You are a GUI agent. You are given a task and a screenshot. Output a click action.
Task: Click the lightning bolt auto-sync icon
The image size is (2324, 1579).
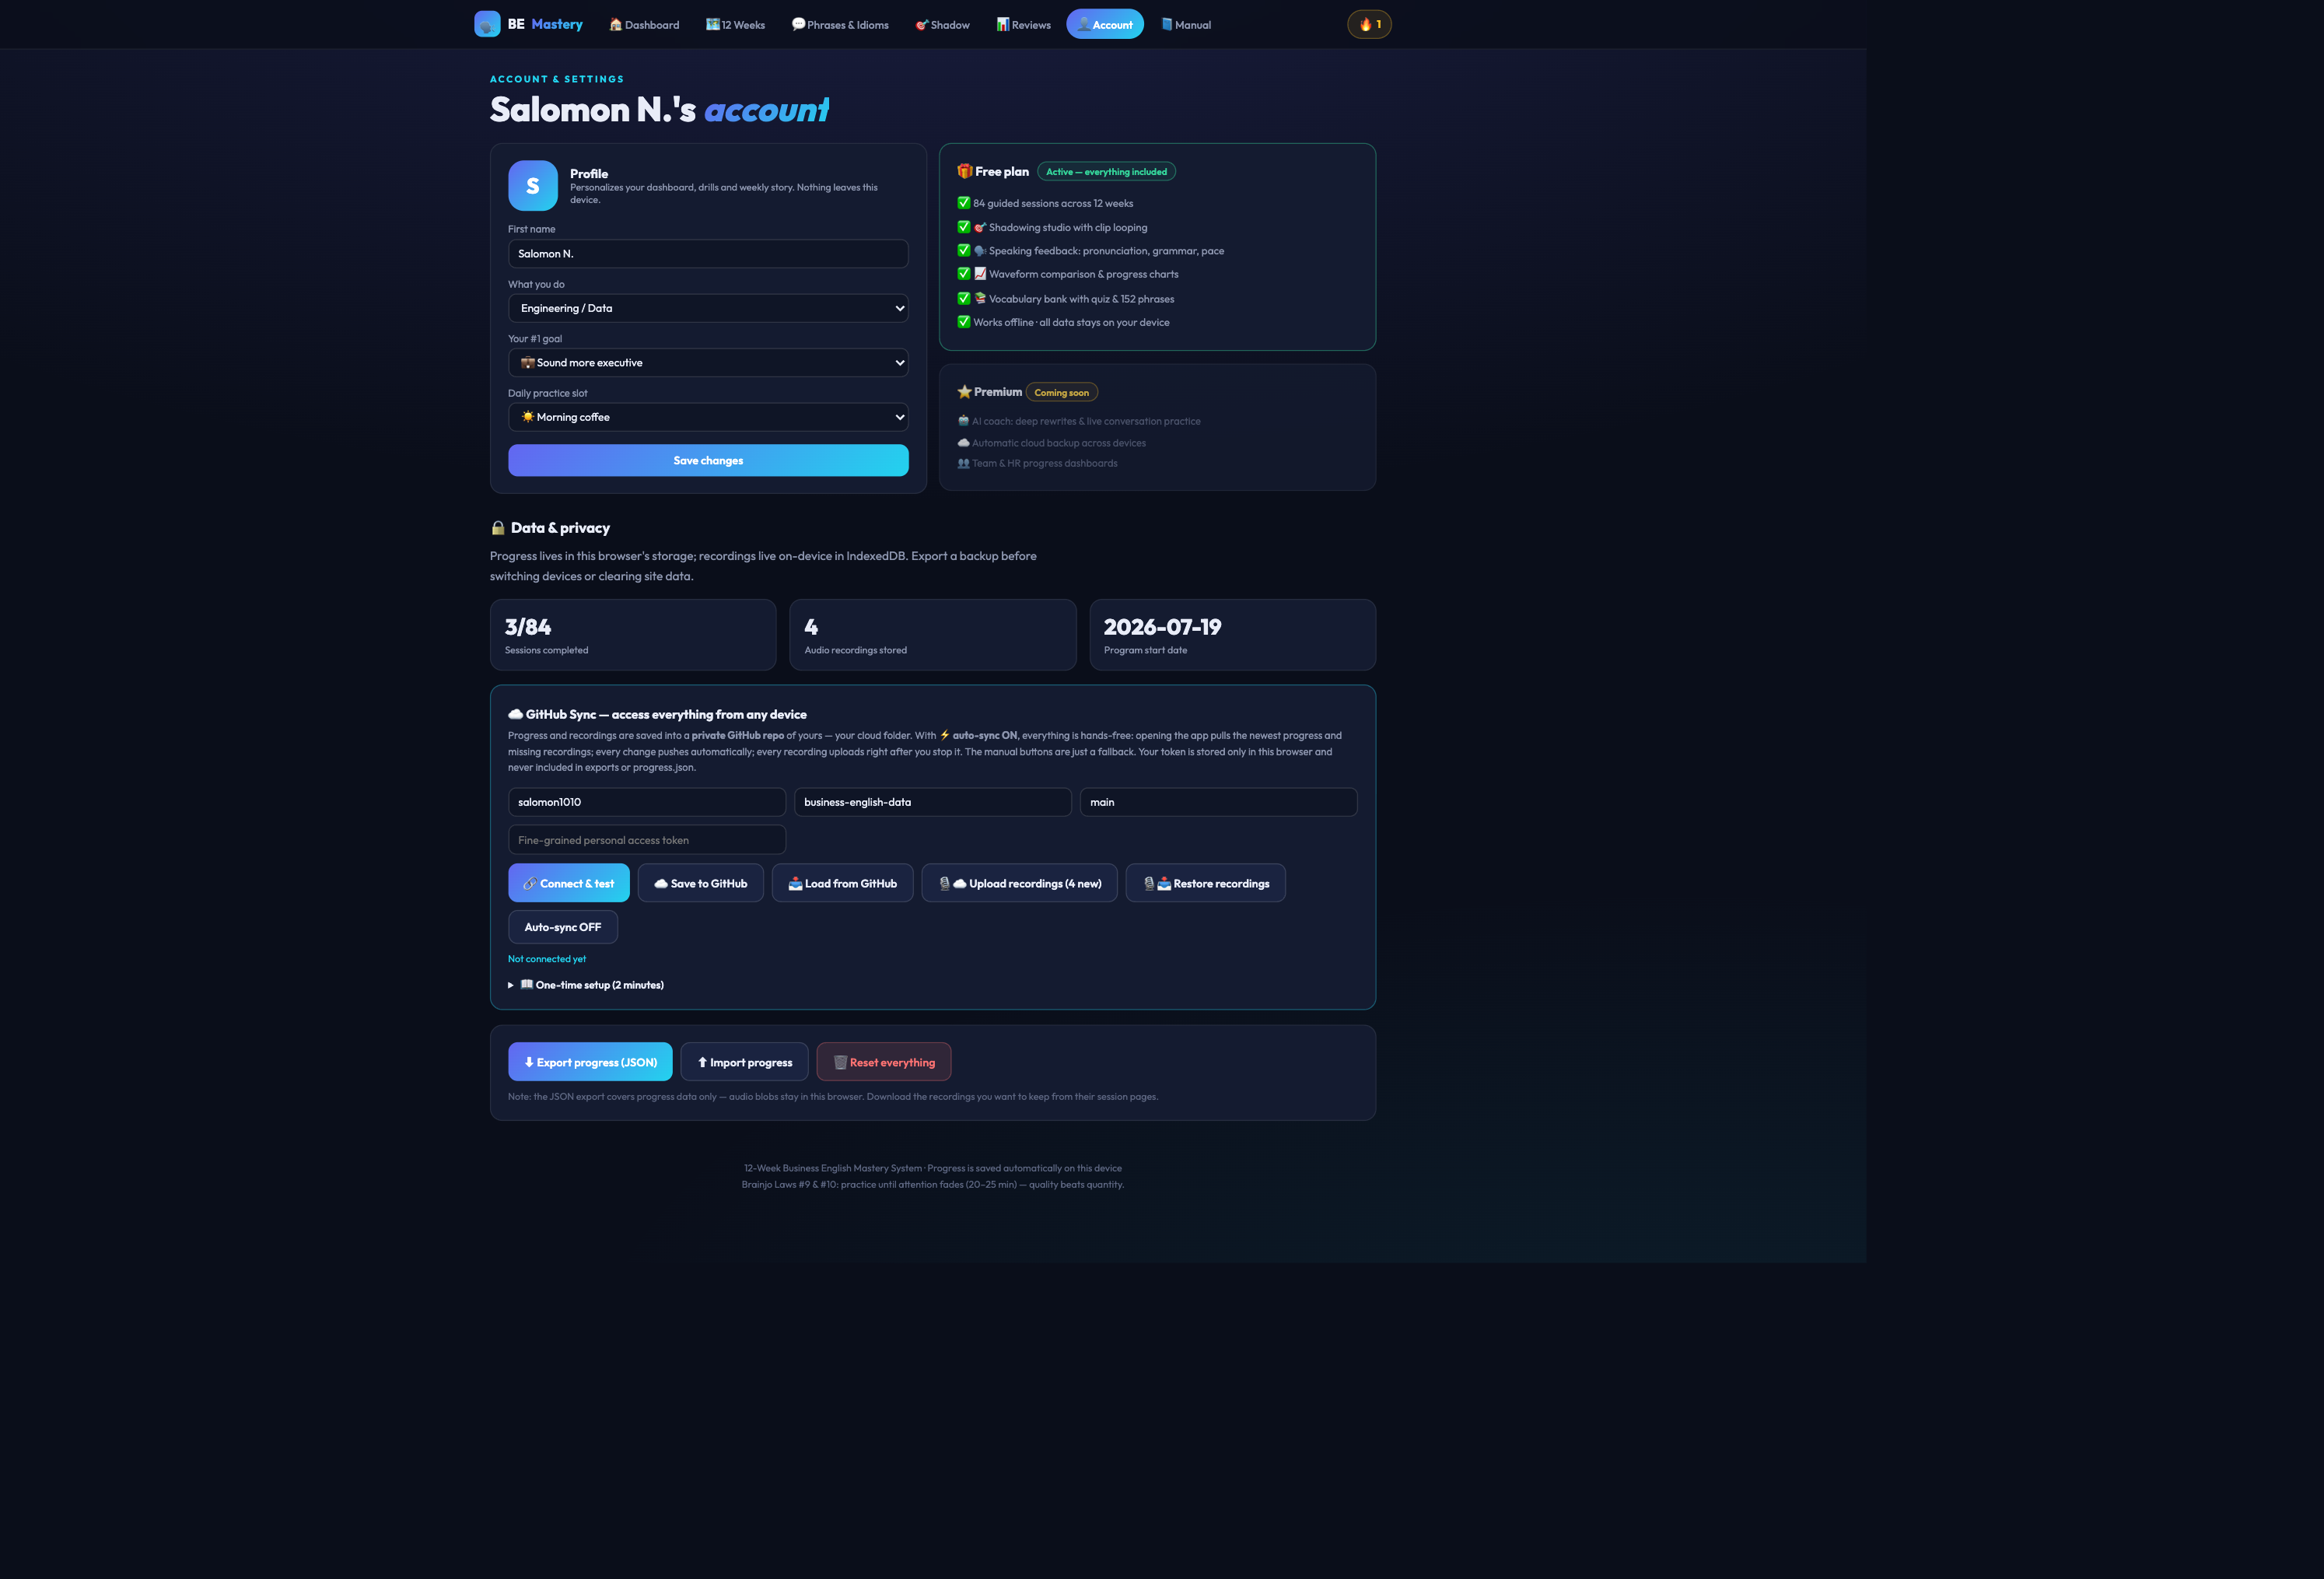[944, 735]
